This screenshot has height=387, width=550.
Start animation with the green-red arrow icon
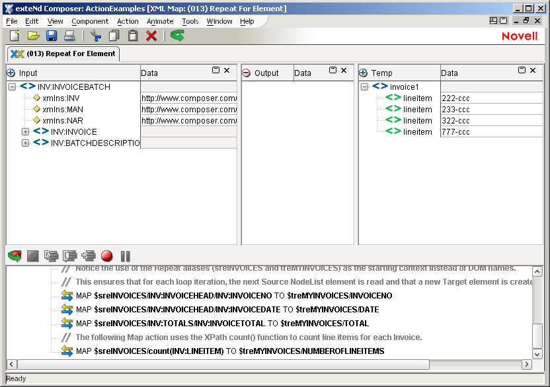coord(15,256)
